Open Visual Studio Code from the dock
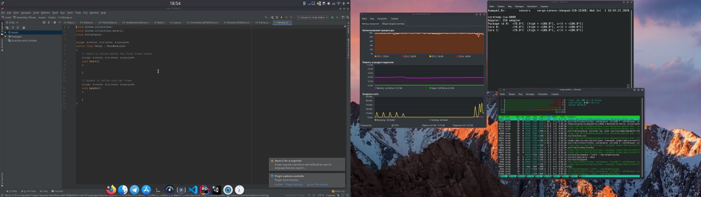 [x=193, y=189]
